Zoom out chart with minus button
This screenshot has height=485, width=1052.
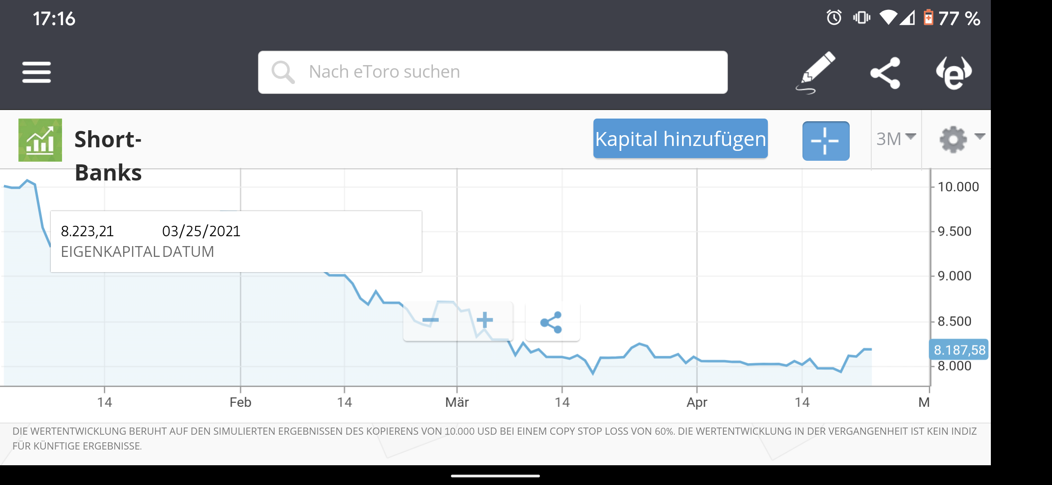tap(430, 321)
